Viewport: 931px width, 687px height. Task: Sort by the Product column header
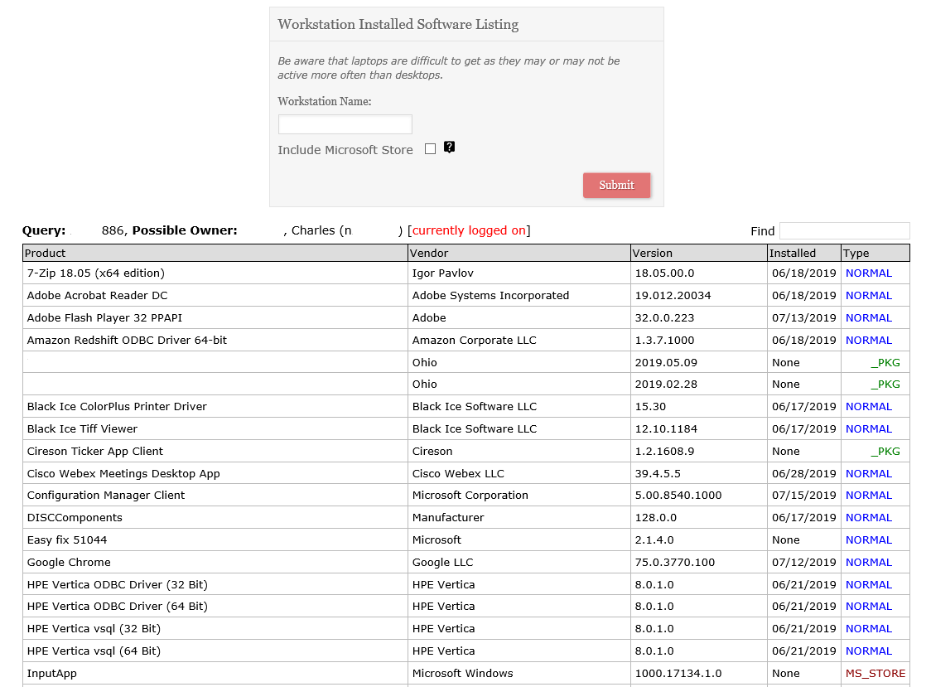(x=46, y=253)
